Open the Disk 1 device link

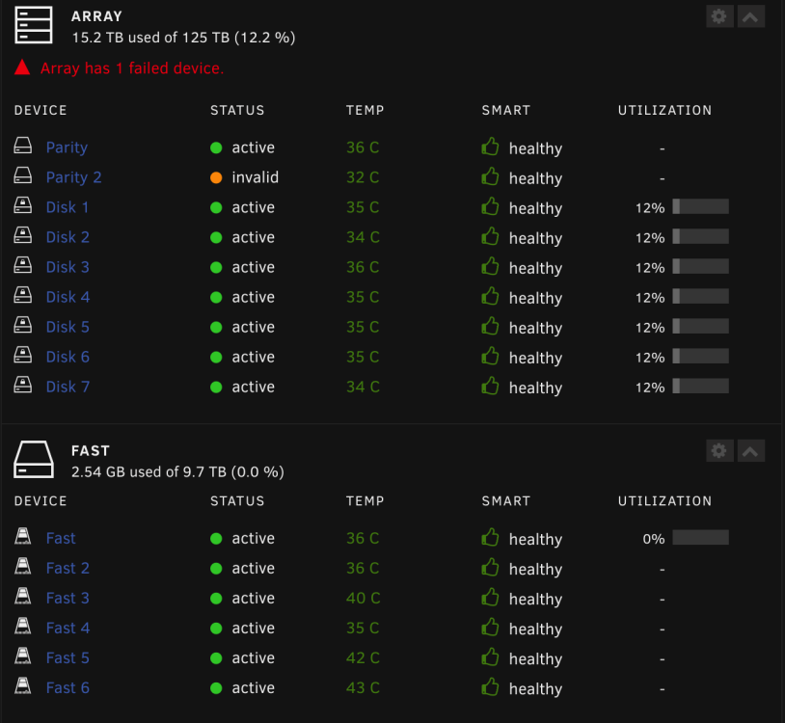(x=68, y=207)
